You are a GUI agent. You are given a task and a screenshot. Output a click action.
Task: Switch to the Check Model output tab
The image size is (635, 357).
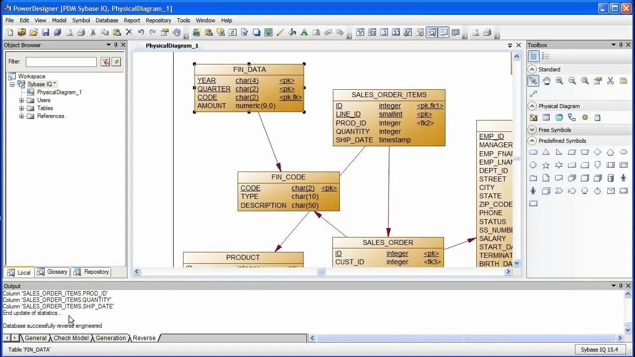coord(71,338)
